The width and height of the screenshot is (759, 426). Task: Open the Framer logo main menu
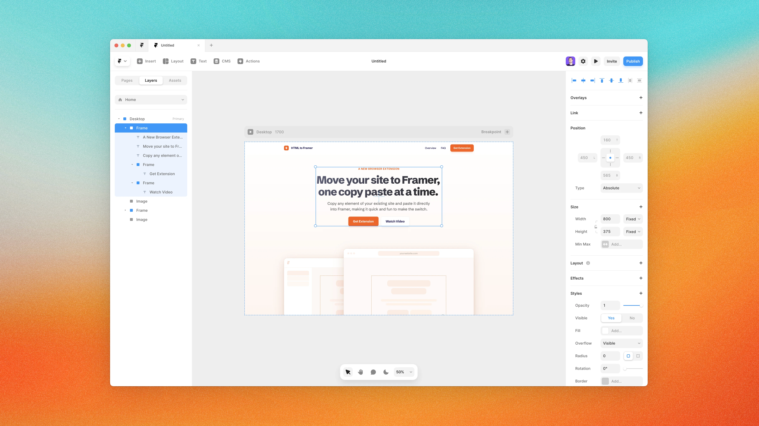point(122,61)
